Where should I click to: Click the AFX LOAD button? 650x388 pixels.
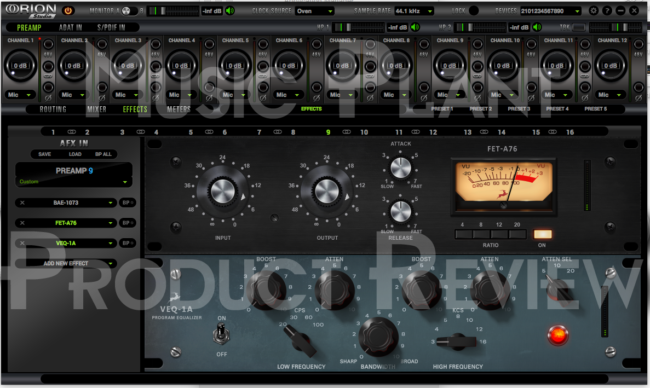tap(75, 154)
